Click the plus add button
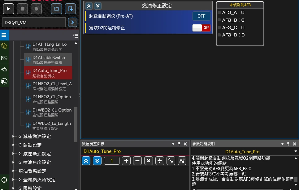 click(x=126, y=161)
